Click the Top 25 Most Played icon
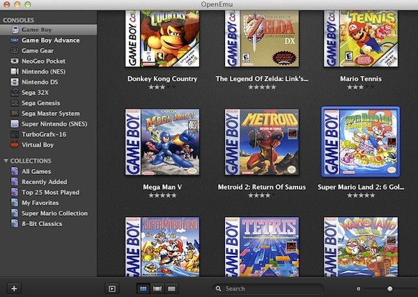418x297 pixels. [x=15, y=192]
